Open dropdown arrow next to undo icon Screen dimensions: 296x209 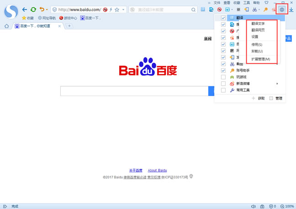coord(47,10)
